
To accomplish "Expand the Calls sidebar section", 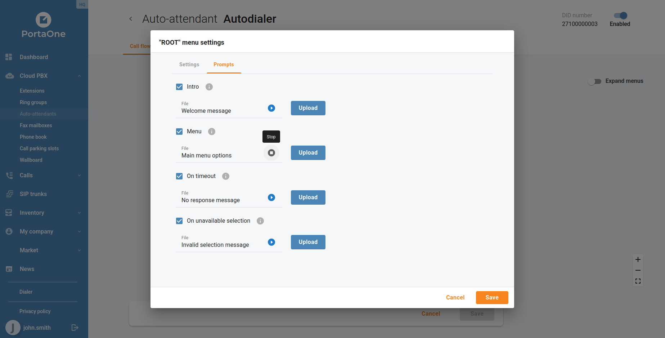I will point(79,175).
